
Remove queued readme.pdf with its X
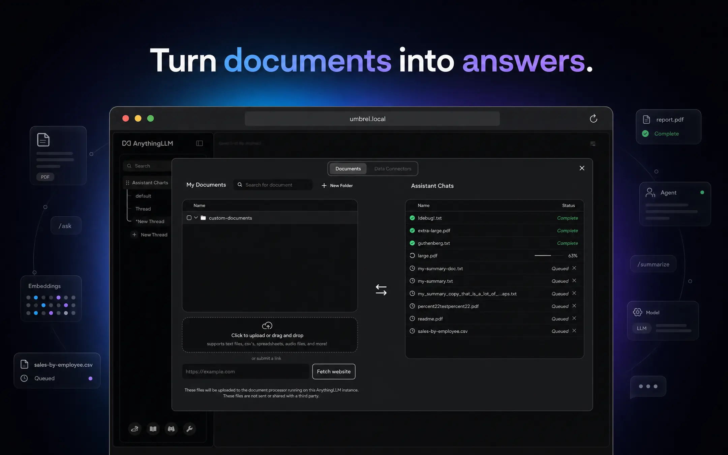click(574, 318)
